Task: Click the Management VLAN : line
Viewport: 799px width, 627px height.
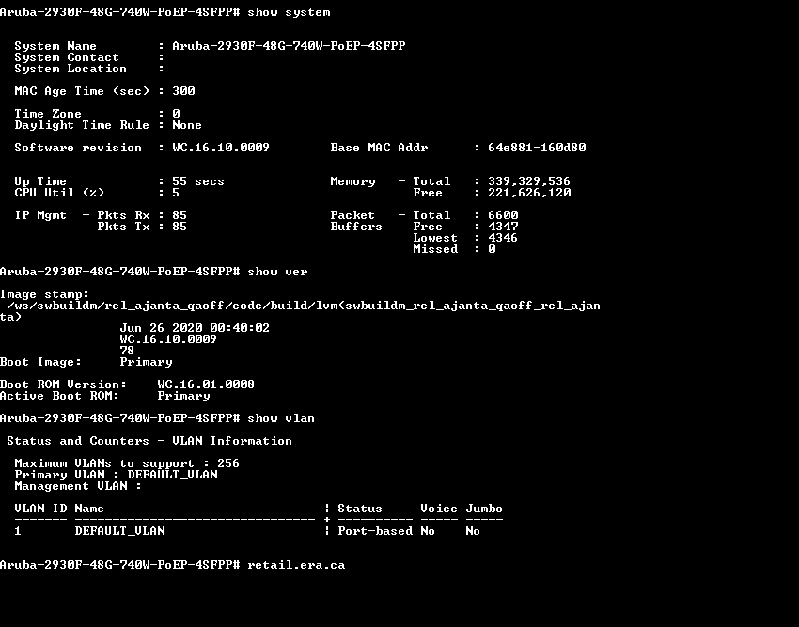Action: pyautogui.click(x=78, y=486)
